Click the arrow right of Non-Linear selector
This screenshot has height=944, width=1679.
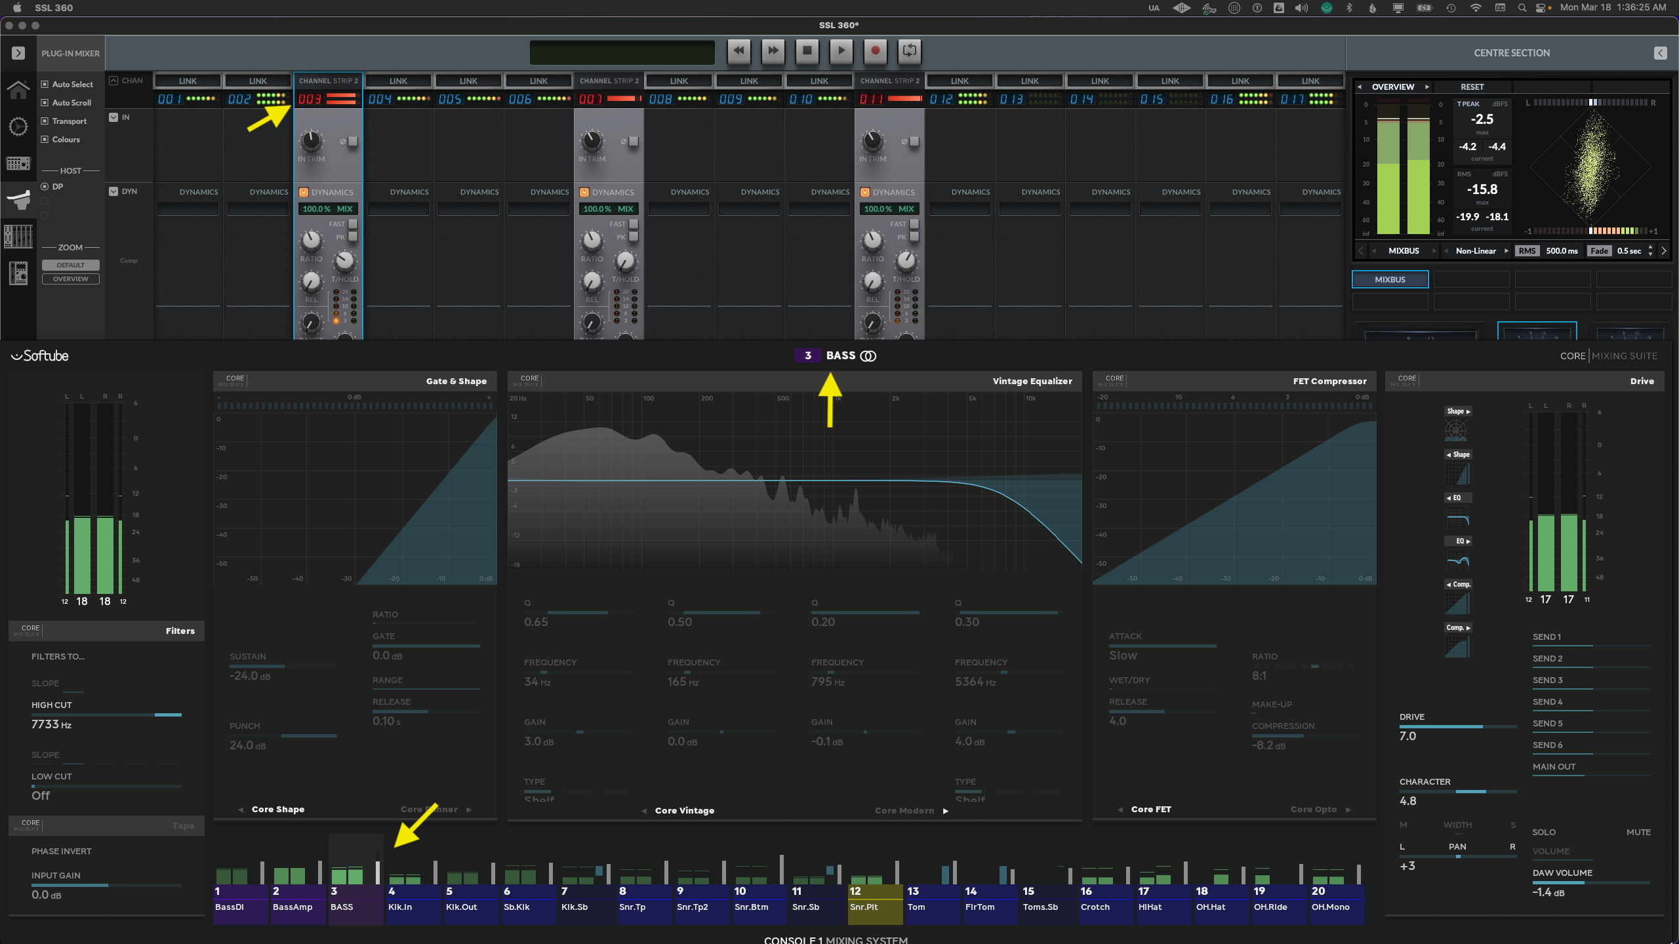point(1507,251)
